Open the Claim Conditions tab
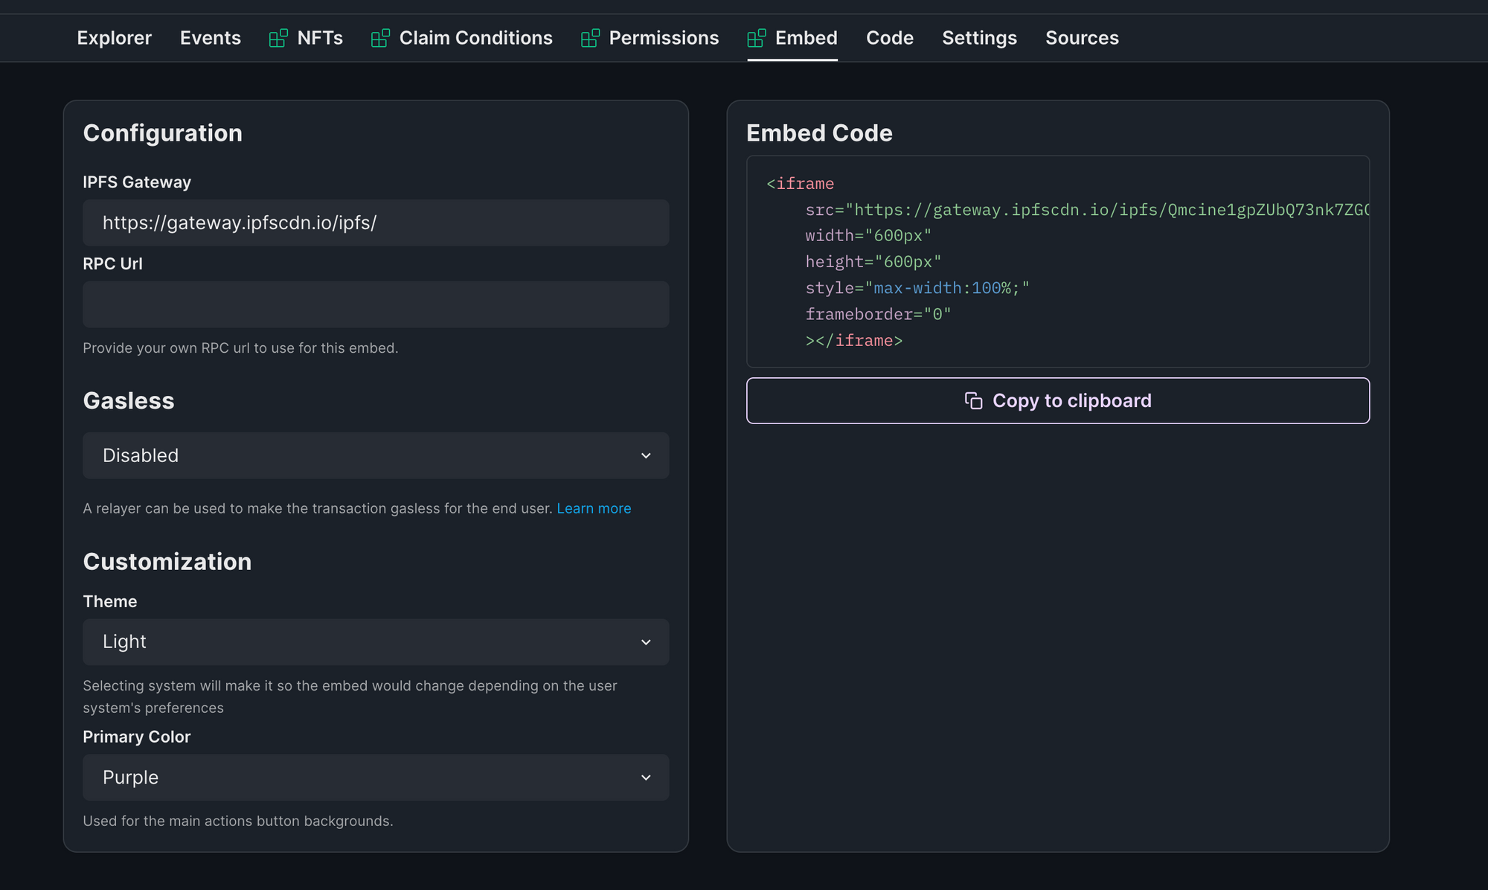Viewport: 1488px width, 890px height. pos(476,38)
